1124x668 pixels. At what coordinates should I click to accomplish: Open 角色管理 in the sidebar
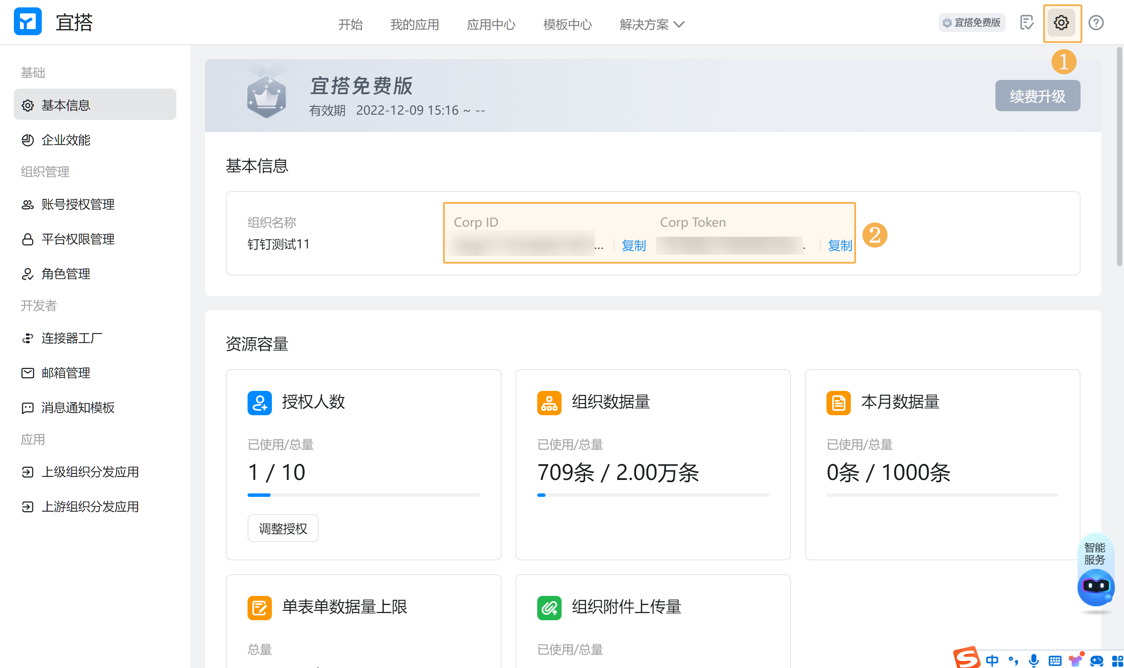click(x=66, y=274)
